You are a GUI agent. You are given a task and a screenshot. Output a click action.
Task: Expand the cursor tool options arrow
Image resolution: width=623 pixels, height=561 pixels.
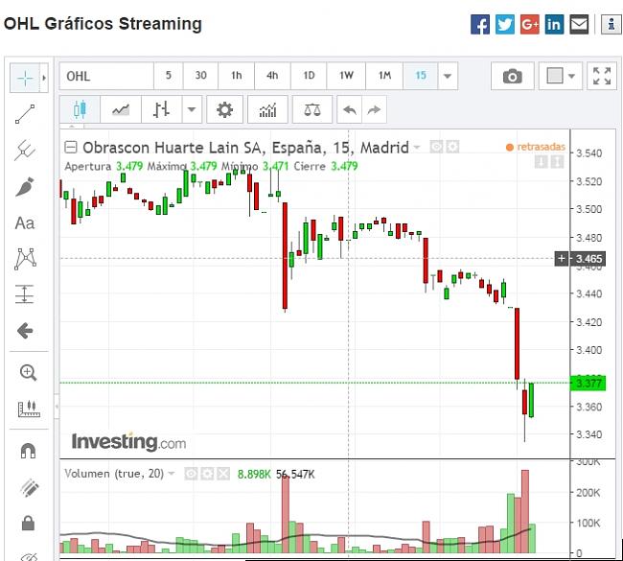44,78
